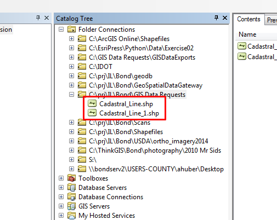Expand the GIS Servers node
This screenshot has height=220, width=277.
[x=61, y=206]
